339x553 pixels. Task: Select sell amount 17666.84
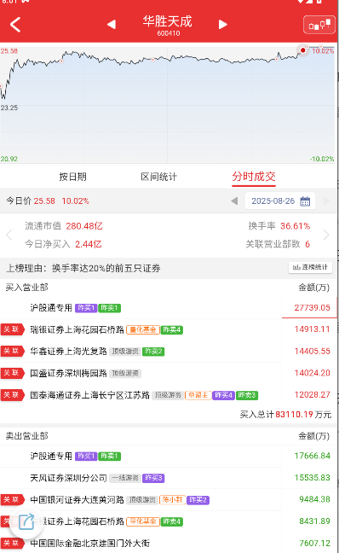pos(313,456)
